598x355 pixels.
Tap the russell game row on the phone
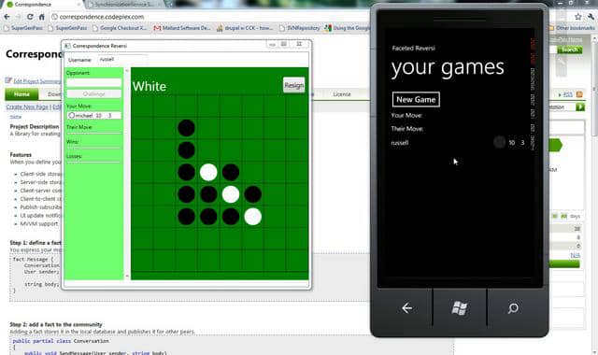[x=458, y=143]
